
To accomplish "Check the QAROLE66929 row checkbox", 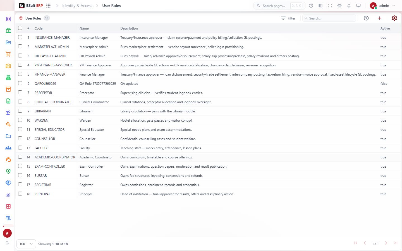I will [x=20, y=83].
